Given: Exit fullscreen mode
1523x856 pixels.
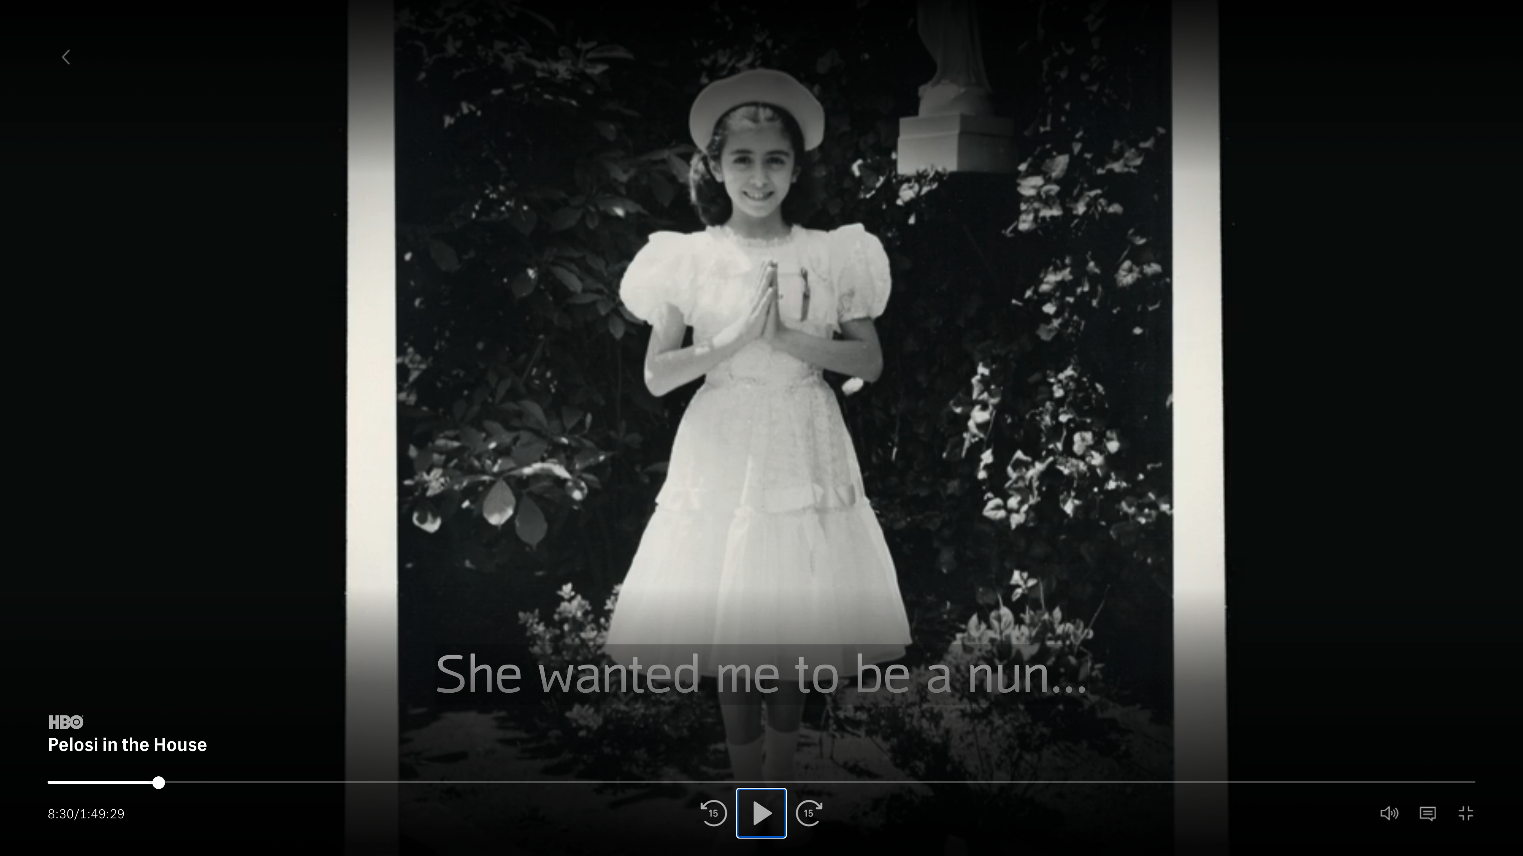Looking at the screenshot, I should 1465,814.
